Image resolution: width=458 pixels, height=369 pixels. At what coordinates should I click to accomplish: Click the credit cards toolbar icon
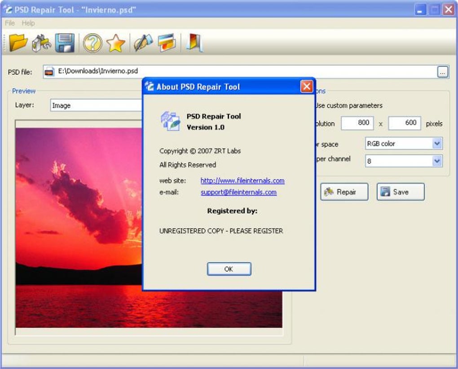coord(167,43)
